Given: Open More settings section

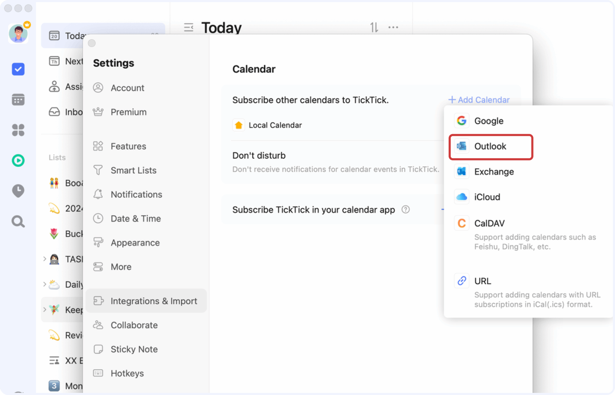Looking at the screenshot, I should 146,267.
